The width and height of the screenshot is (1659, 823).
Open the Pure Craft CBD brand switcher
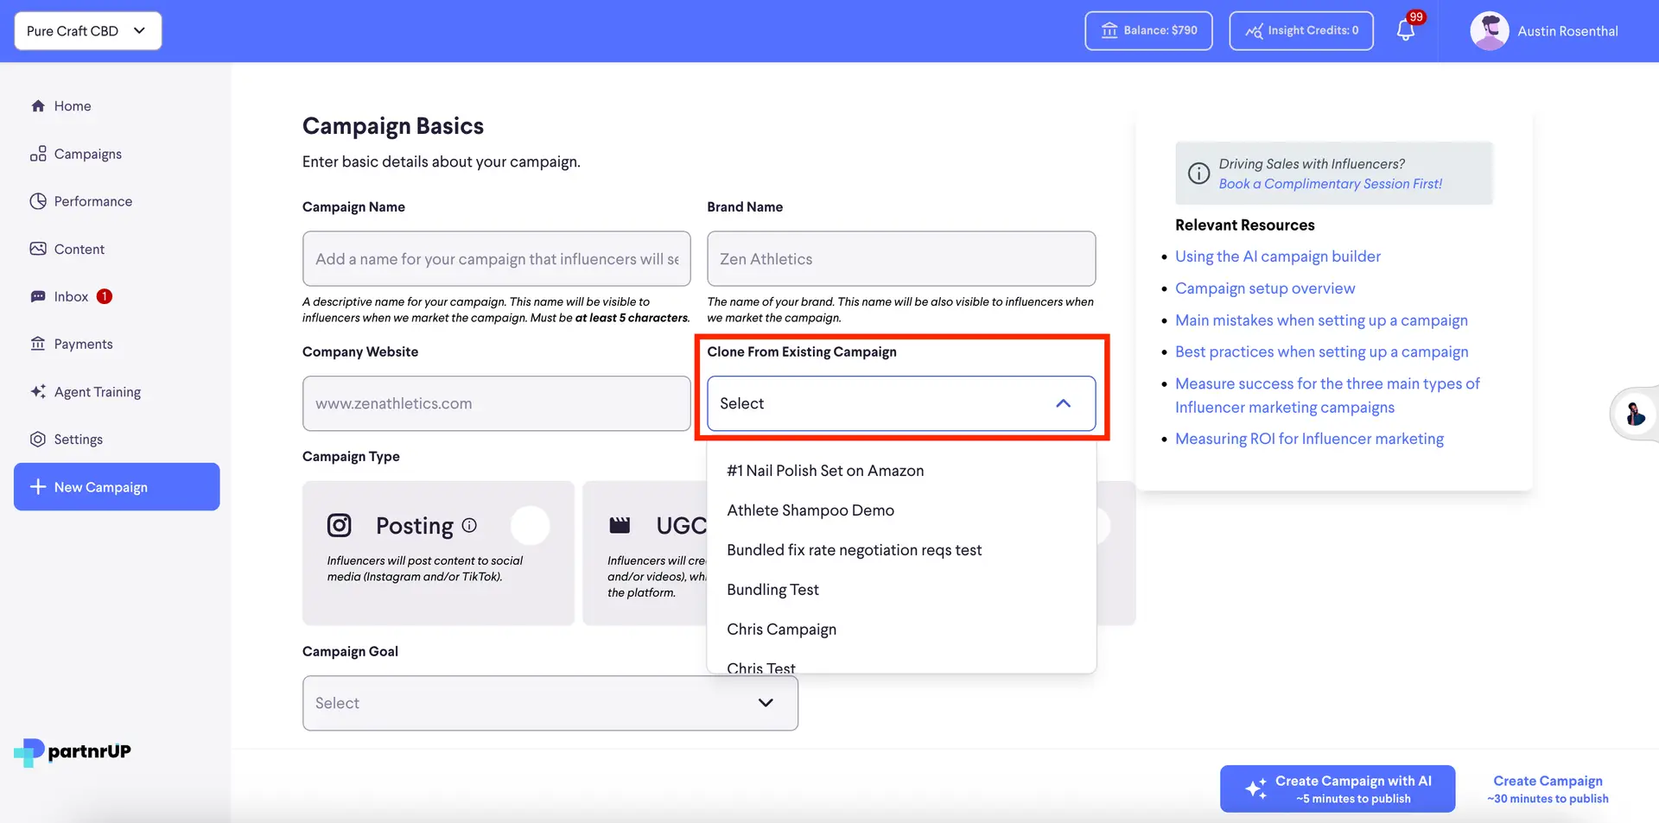(x=87, y=30)
